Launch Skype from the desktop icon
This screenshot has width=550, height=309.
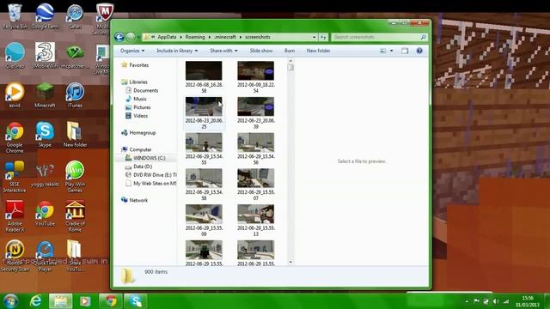[45, 135]
